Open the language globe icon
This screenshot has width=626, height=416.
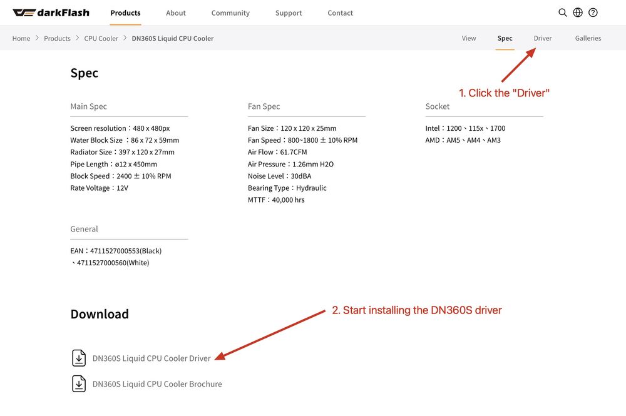tap(578, 13)
